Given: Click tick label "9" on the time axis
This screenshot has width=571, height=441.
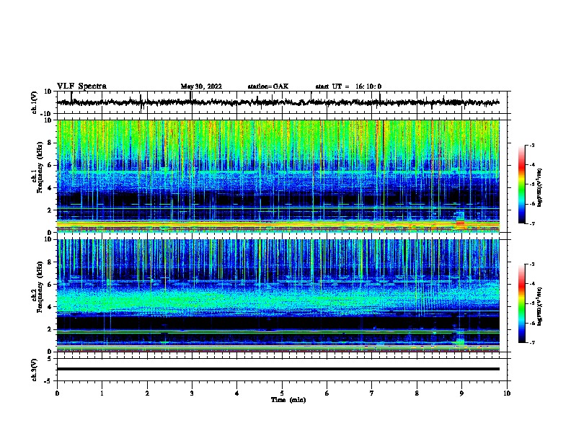Looking at the screenshot, I should click(x=461, y=393).
